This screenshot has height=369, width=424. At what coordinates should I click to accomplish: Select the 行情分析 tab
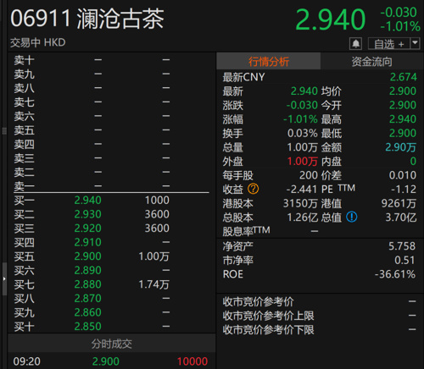(x=269, y=61)
